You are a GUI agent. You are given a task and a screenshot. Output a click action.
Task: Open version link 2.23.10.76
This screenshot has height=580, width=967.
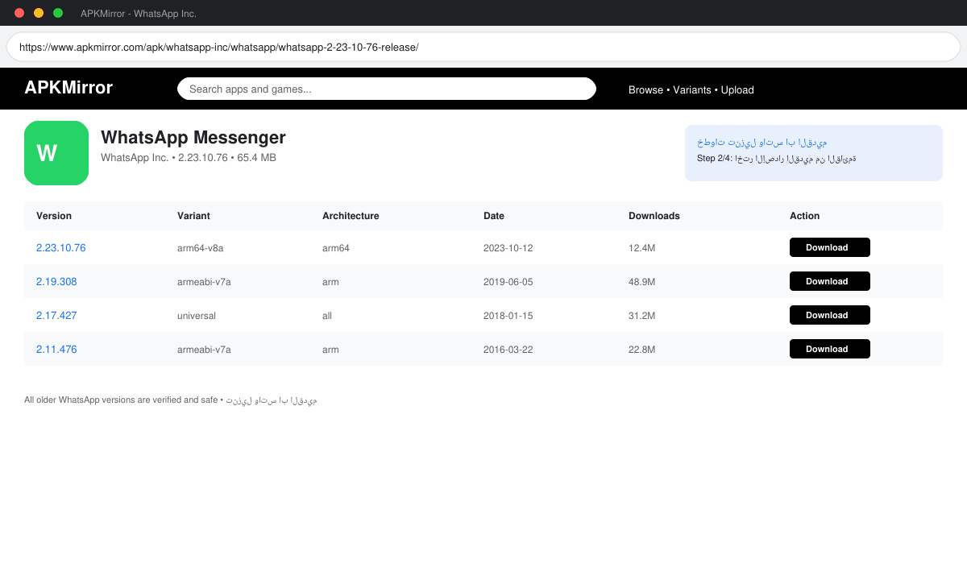pyautogui.click(x=60, y=247)
